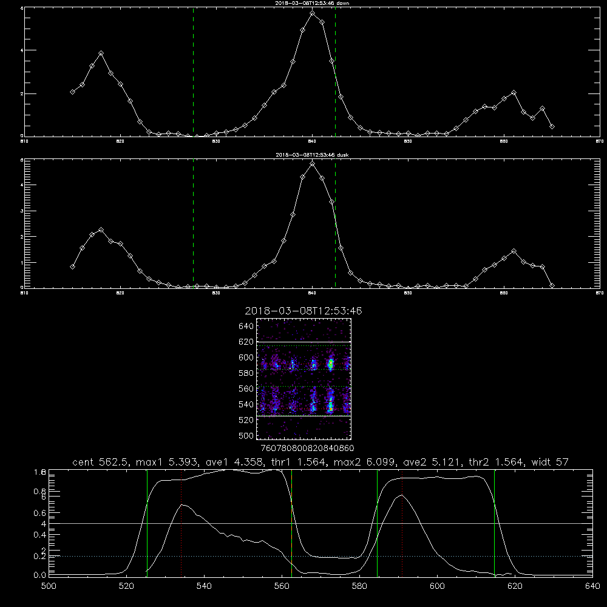Image resolution: width=607 pixels, height=607 pixels.
Task: Click '640' on the heat map y-axis
Action: 246,327
